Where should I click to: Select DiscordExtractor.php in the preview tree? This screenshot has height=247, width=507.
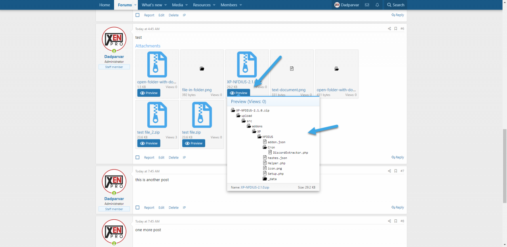point(290,153)
